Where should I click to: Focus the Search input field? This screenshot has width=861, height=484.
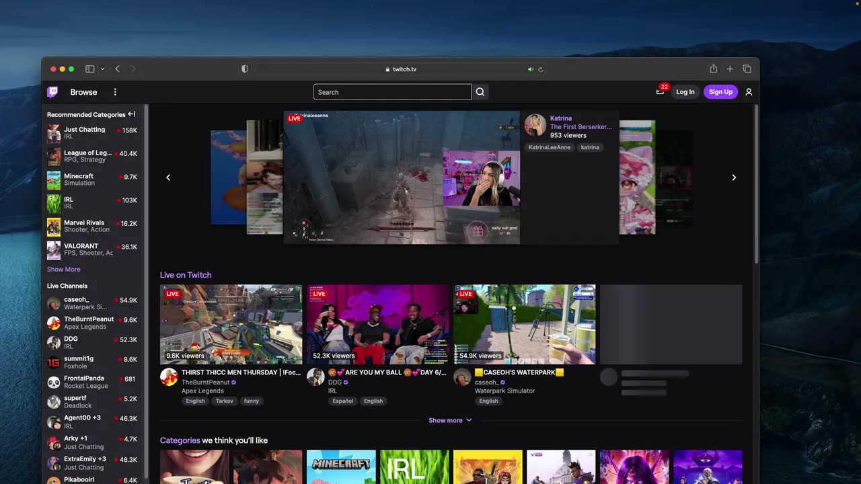392,92
